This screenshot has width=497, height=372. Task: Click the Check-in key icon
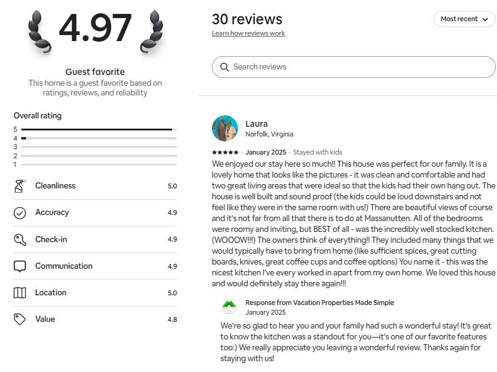tap(20, 240)
